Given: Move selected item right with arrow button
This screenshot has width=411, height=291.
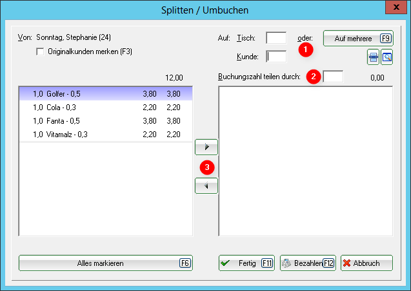Looking at the screenshot, I should coord(206,147).
